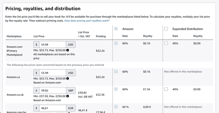Tick Expanded Distribution checkbox for Amazon.co.uk row
This screenshot has height=113, width=219.
coord(166,89)
